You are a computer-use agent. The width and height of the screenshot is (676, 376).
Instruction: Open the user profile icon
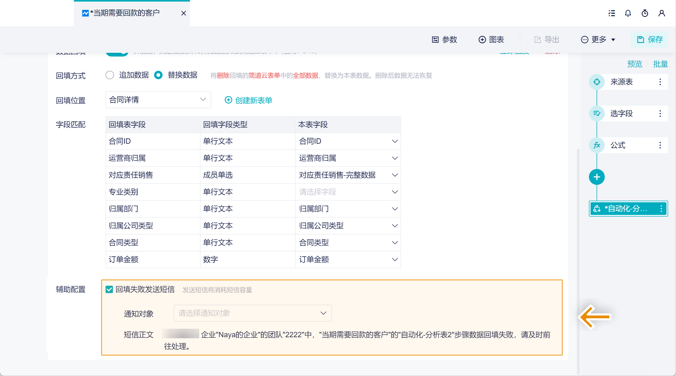pyautogui.click(x=661, y=13)
